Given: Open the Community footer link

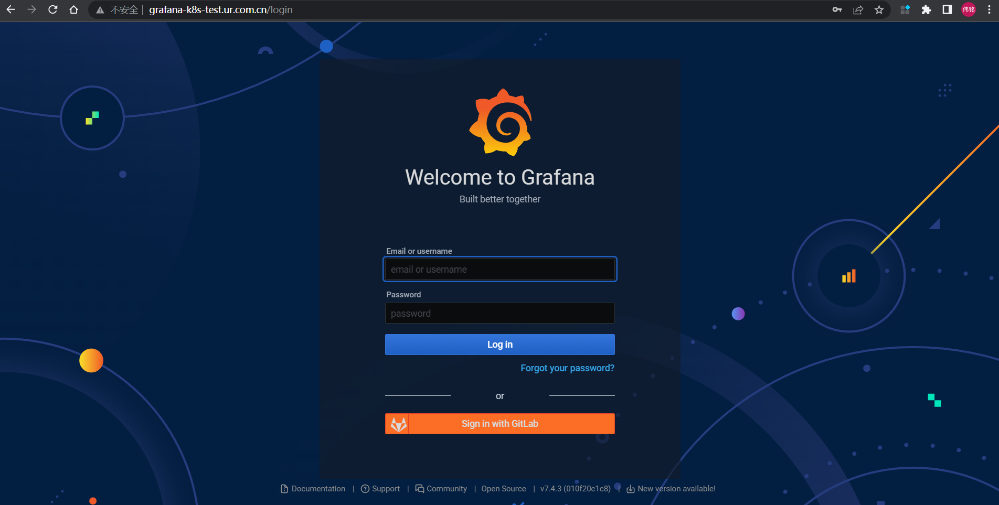Looking at the screenshot, I should tap(441, 489).
